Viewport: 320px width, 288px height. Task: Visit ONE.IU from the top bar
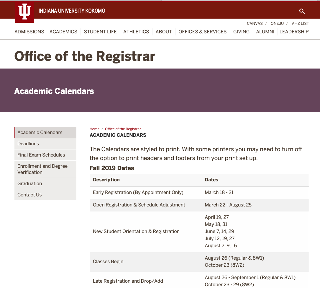(x=277, y=23)
